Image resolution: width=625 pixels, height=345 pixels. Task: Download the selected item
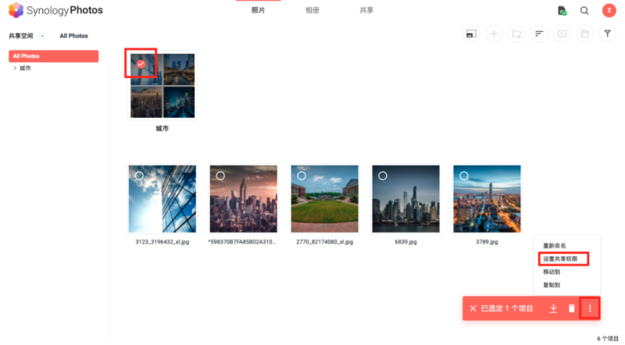[x=553, y=308]
